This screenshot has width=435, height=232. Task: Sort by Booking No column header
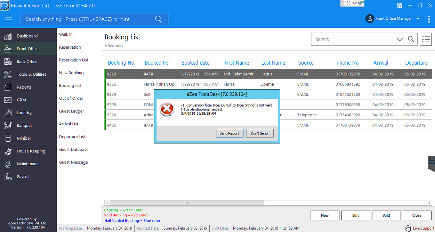click(121, 63)
